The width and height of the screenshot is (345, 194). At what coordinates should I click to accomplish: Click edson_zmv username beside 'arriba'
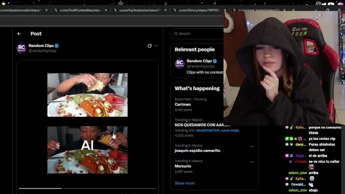tap(297, 173)
